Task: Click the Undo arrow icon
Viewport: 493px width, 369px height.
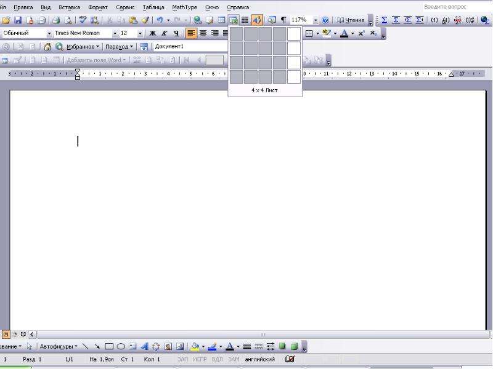Action: click(x=160, y=20)
